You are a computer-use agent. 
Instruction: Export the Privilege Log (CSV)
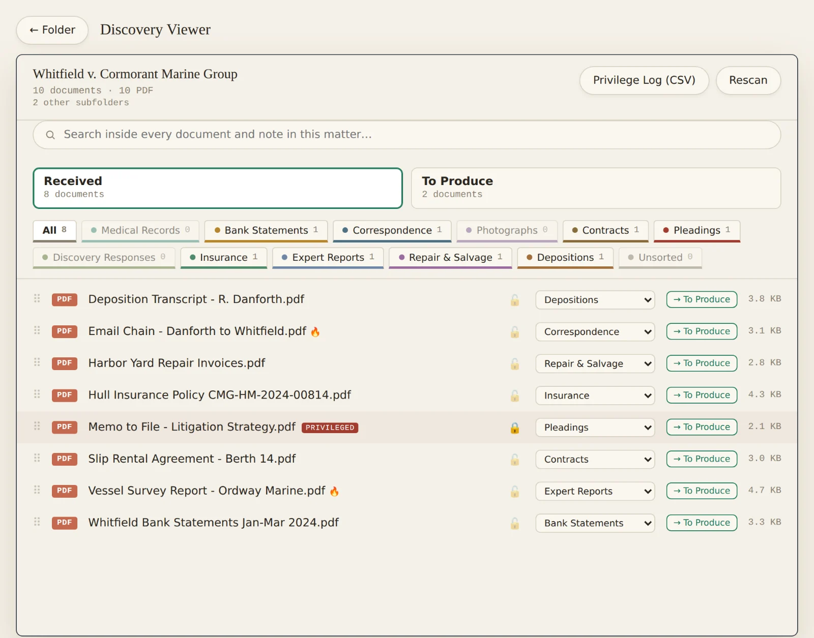click(644, 80)
